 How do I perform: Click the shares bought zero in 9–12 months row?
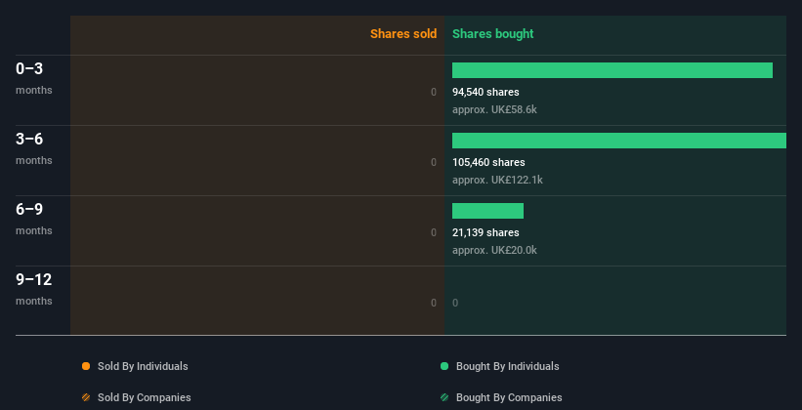tap(455, 303)
